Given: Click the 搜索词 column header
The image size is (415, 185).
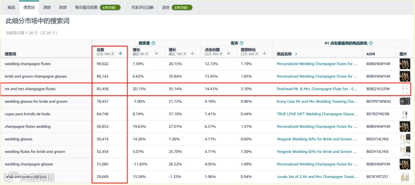Looking at the screenshot, I should click(x=10, y=54).
